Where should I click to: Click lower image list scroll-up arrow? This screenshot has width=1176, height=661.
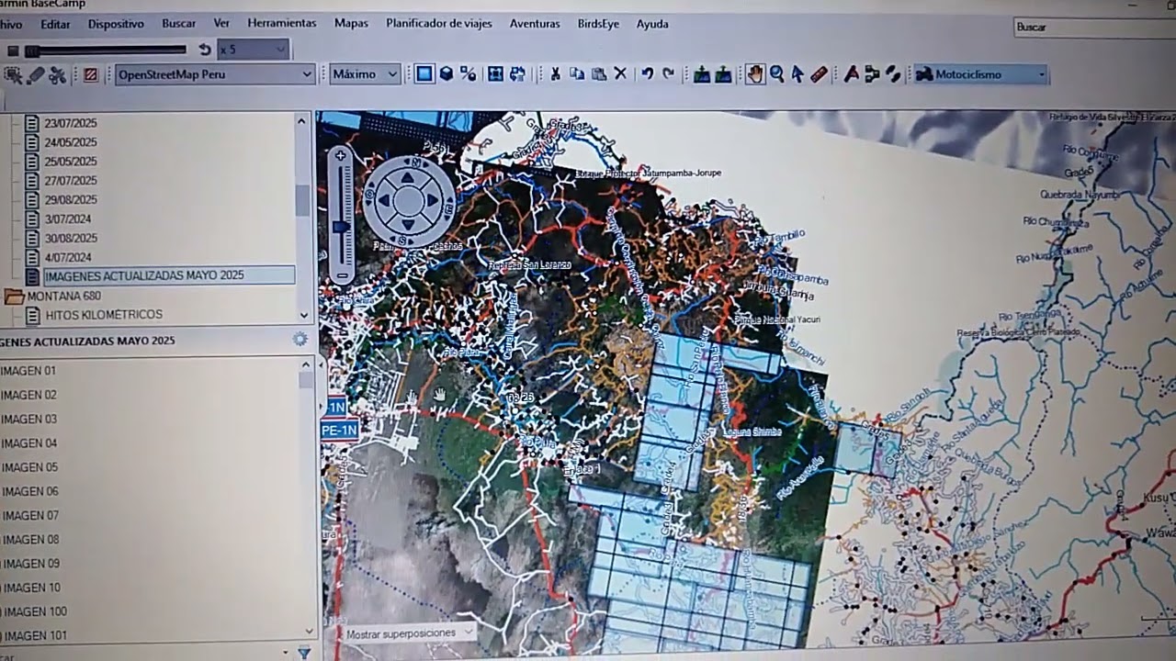(x=306, y=364)
